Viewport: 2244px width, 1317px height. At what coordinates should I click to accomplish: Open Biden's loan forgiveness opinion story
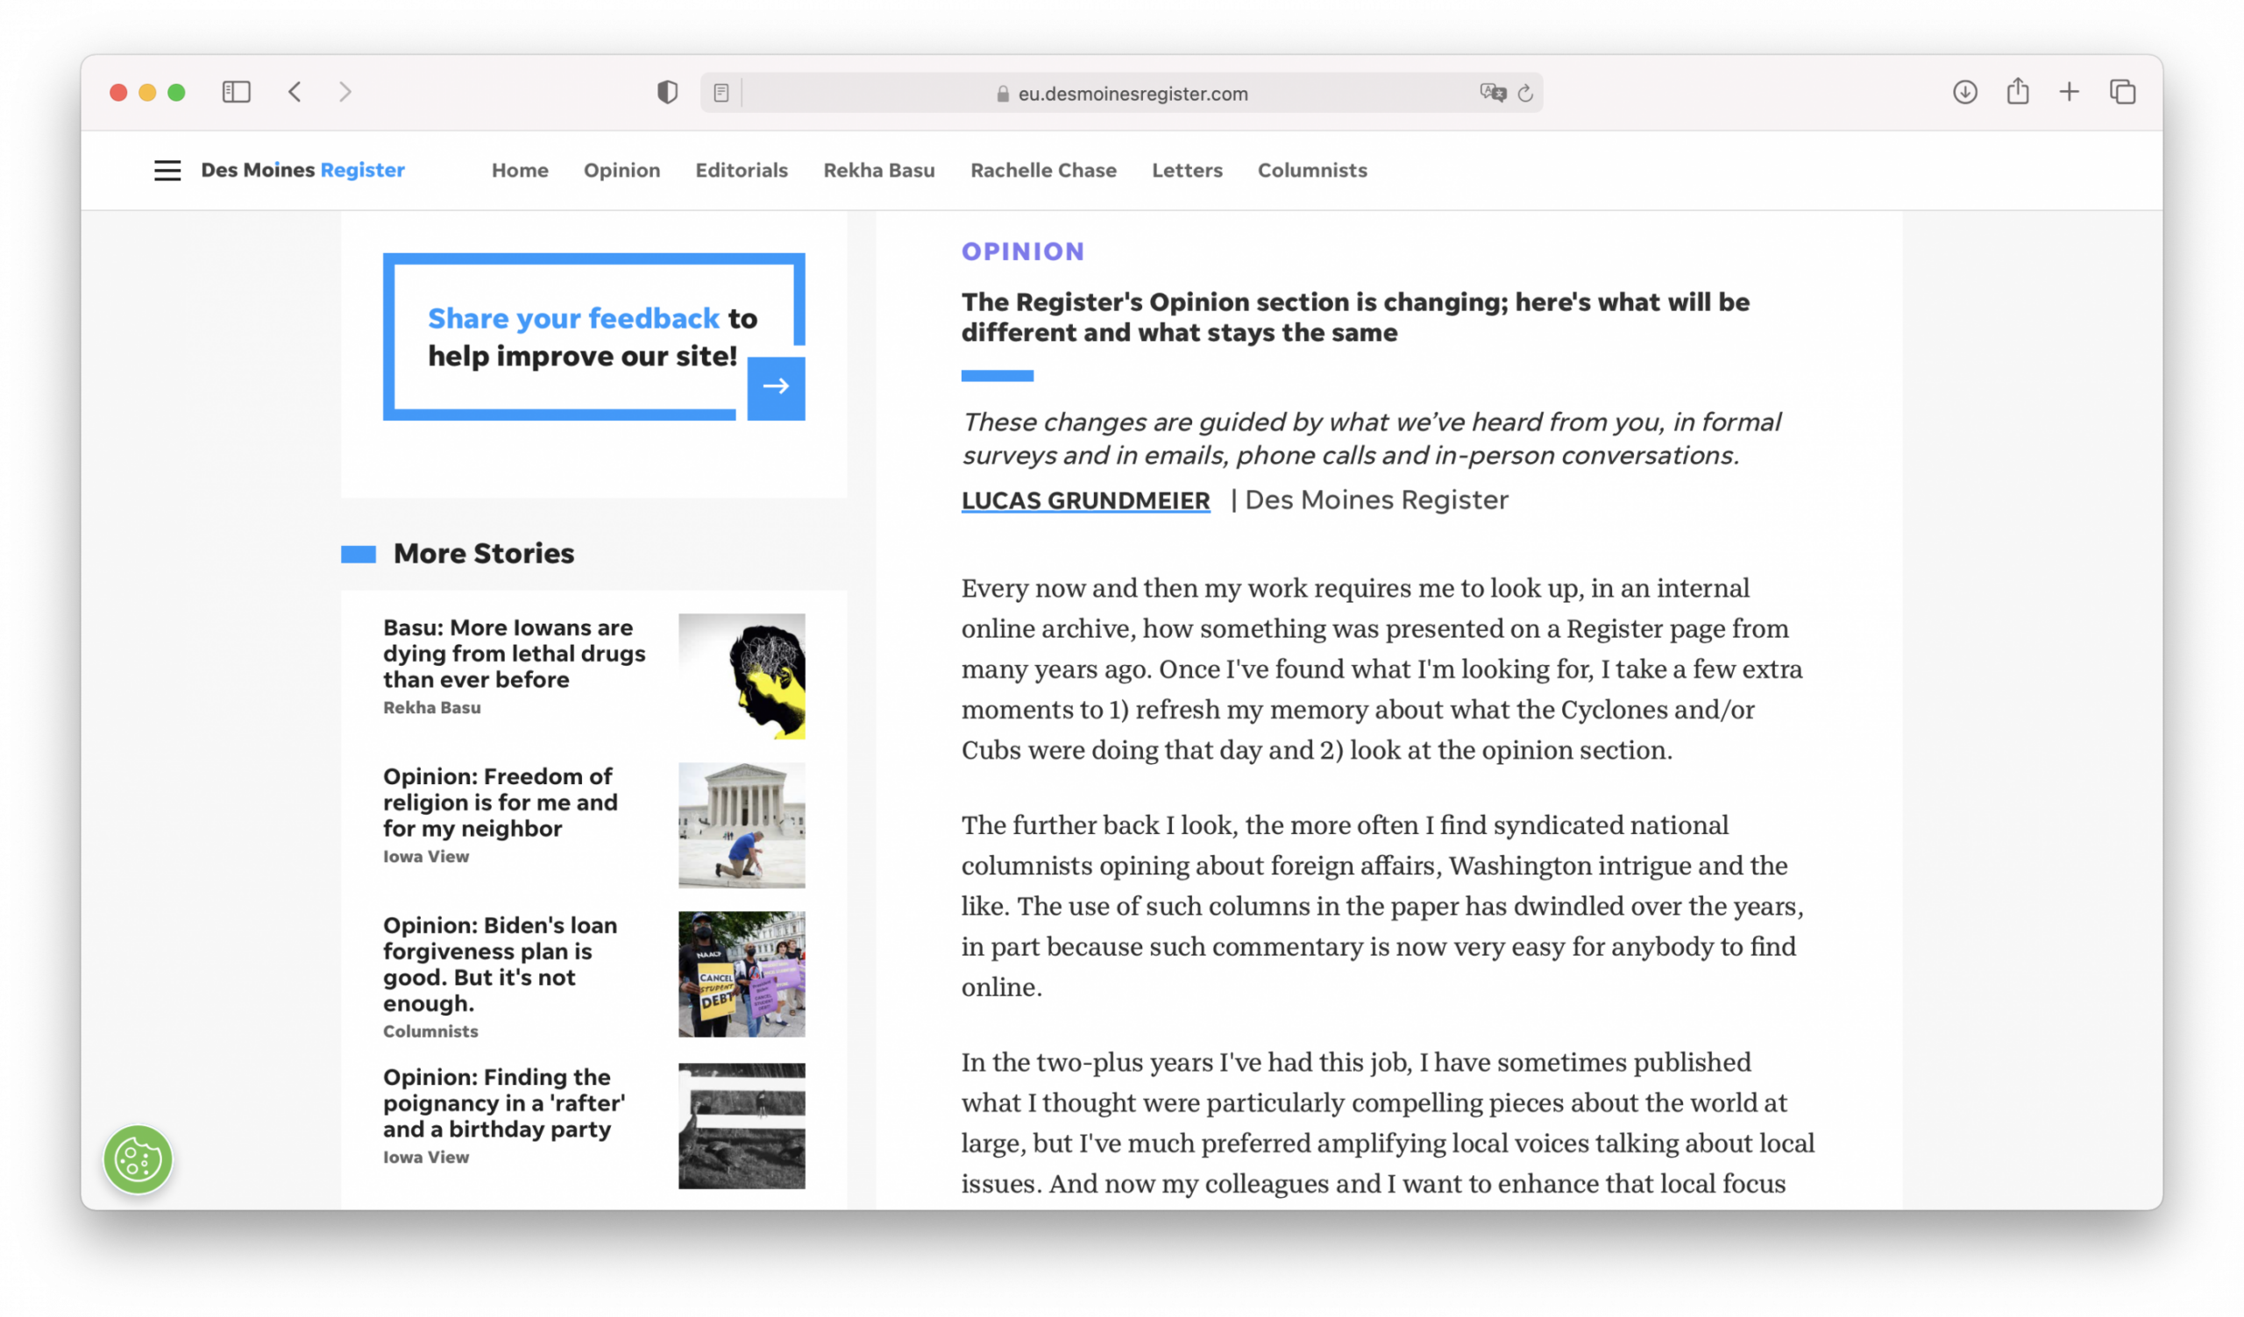501,964
